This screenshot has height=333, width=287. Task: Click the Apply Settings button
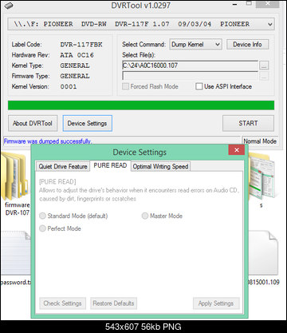tap(216, 303)
